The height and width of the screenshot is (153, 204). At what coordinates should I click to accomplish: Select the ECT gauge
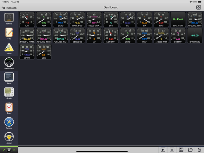(x=111, y=20)
